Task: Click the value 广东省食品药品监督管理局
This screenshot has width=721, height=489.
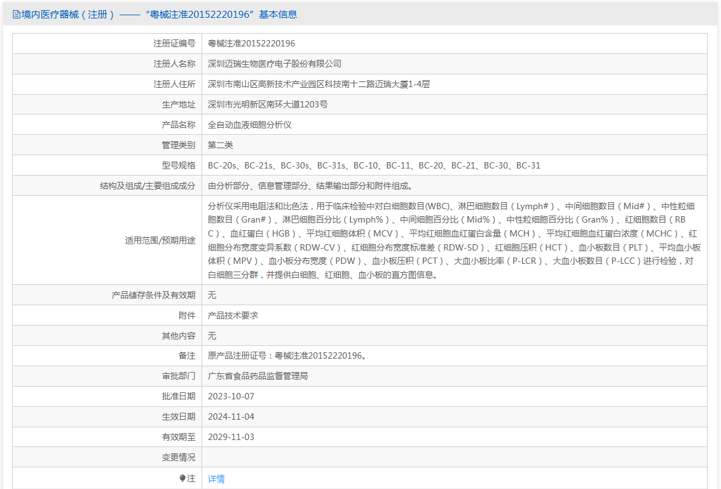Action: pyautogui.click(x=258, y=376)
